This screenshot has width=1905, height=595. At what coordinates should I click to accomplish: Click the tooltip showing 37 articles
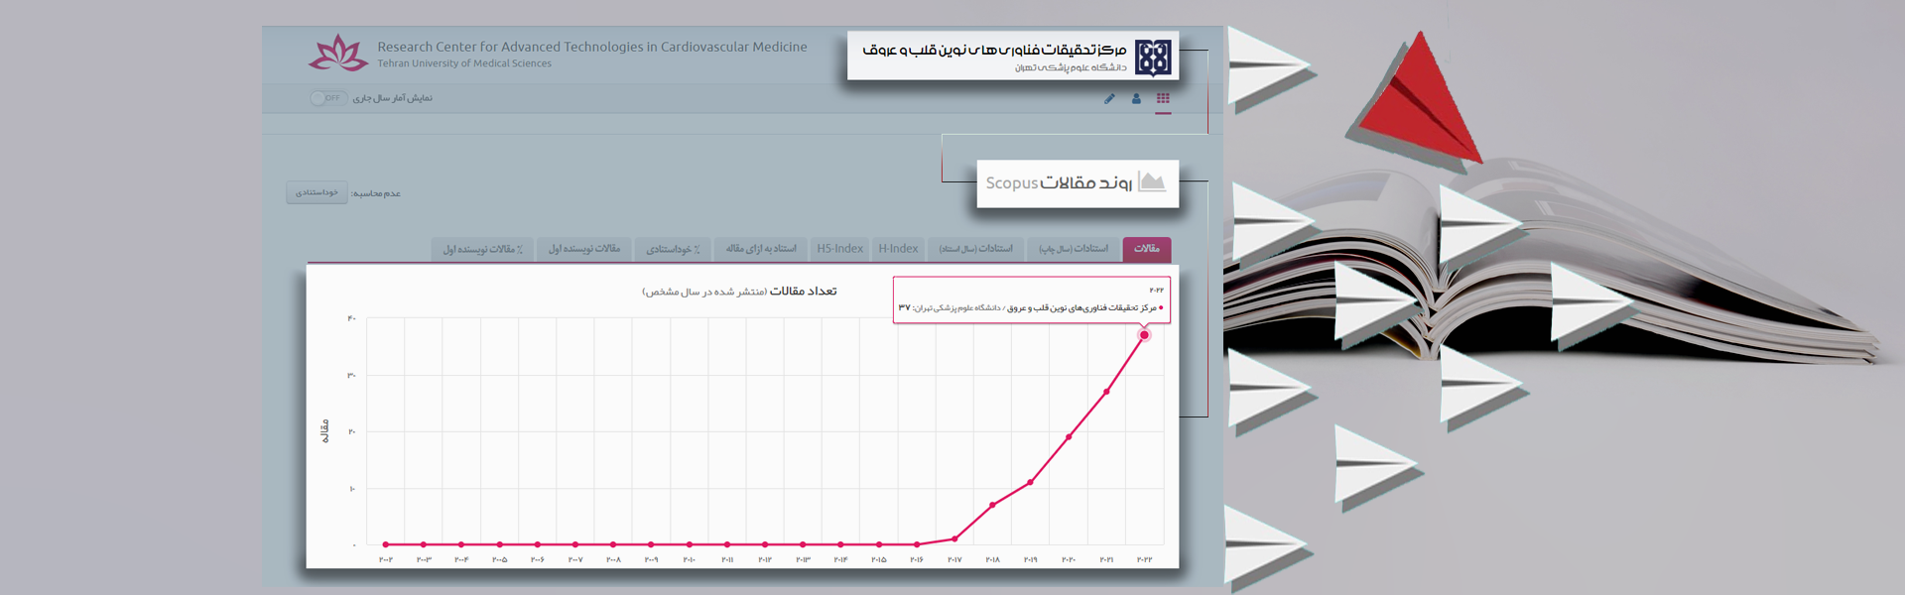pos(1032,299)
